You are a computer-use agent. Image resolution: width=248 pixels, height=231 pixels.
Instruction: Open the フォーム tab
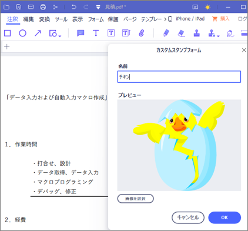point(96,19)
